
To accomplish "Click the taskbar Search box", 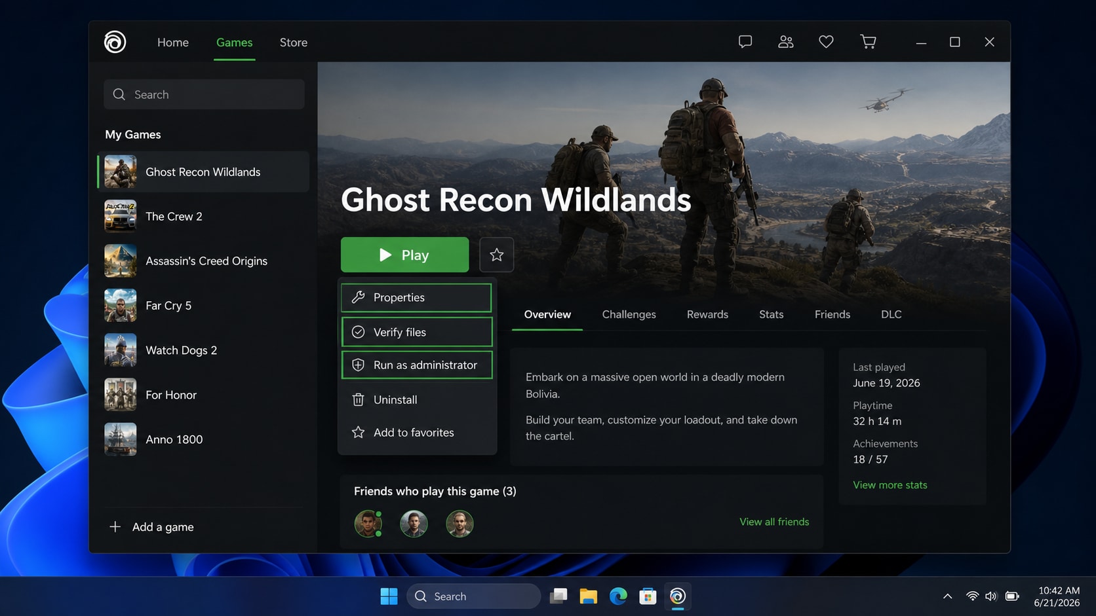I will click(x=473, y=596).
